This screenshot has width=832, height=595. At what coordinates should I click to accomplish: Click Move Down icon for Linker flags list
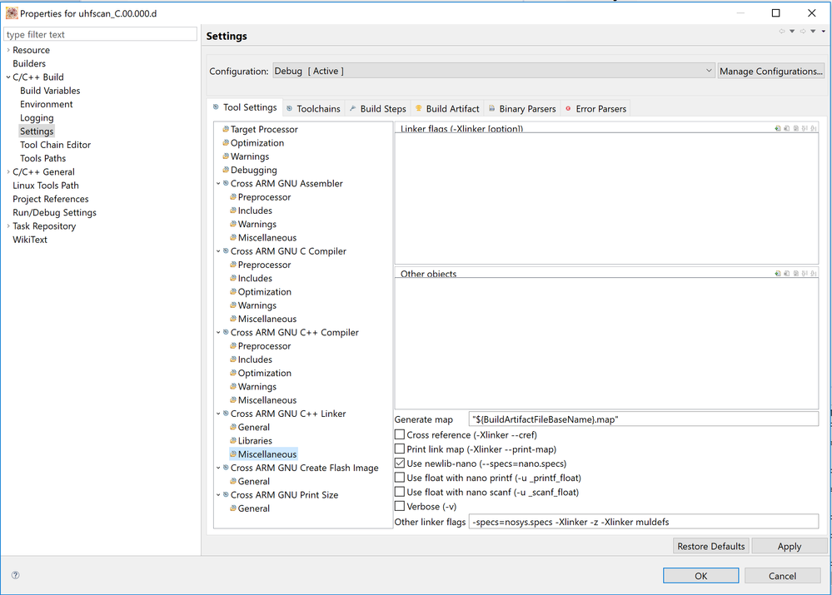click(x=814, y=129)
